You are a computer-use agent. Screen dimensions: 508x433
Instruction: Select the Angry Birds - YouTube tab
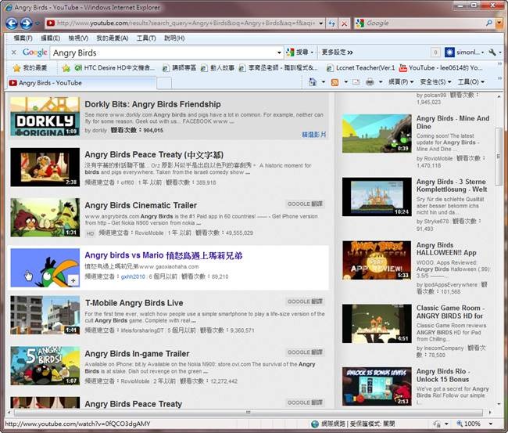pyautogui.click(x=81, y=83)
